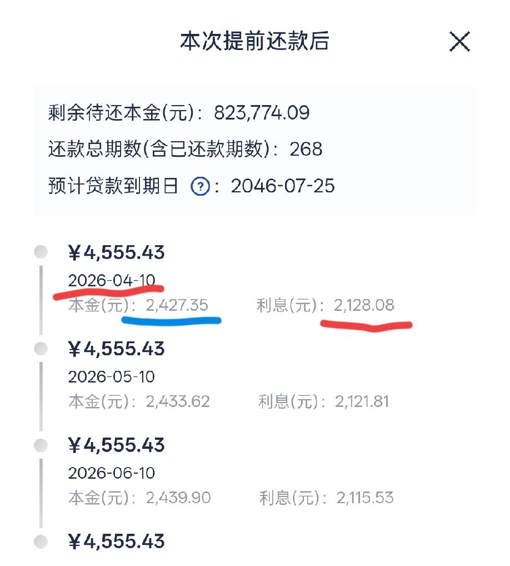Image resolution: width=510 pixels, height=566 pixels.
Task: Select the 2026-06-10 timeline dot
Action: click(x=41, y=445)
